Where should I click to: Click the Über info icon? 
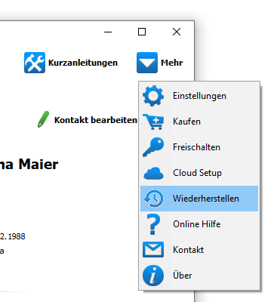[x=153, y=276]
